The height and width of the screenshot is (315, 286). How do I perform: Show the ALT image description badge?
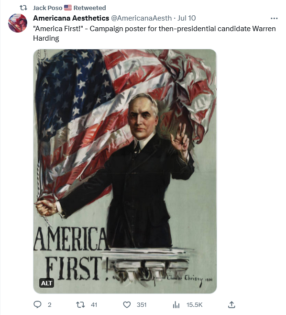point(46,283)
